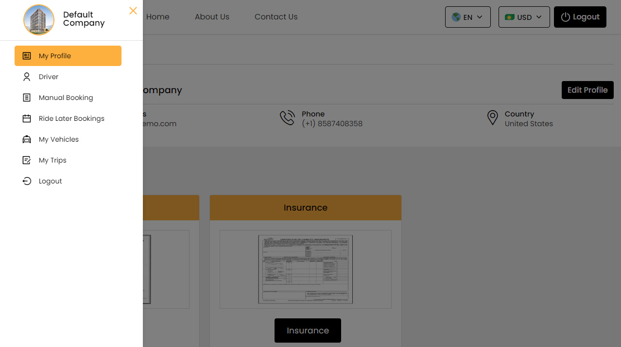The image size is (621, 347).
Task: Select the My Vehicles car icon
Action: [x=27, y=139]
